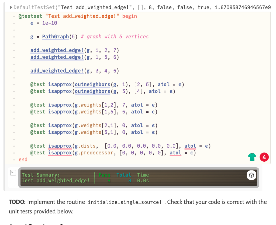The width and height of the screenshot is (276, 225).
Task: Click the atol link in the g.dists test line
Action: (x=190, y=146)
